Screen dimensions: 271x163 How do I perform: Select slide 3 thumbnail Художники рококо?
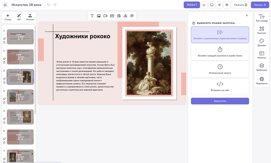[x=20, y=77]
